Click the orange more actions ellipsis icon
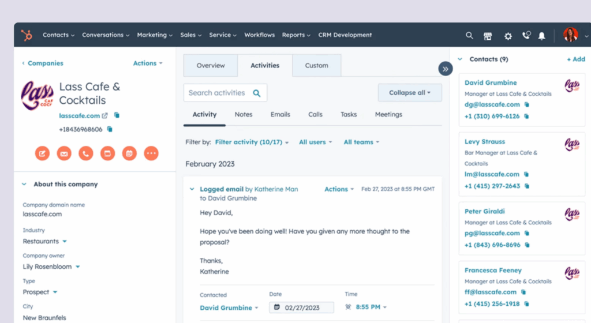Image resolution: width=591 pixels, height=323 pixels. tap(151, 153)
